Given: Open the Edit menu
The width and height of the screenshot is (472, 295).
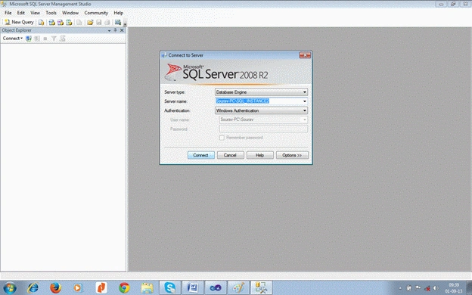Looking at the screenshot, I should coord(20,13).
